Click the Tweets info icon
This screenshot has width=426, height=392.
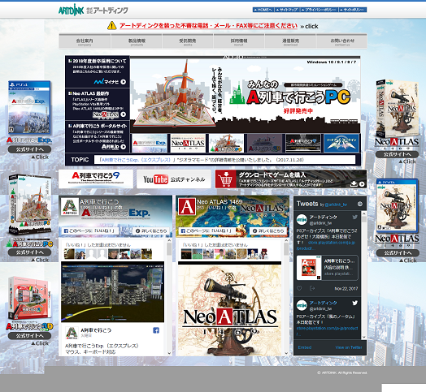(x=360, y=204)
